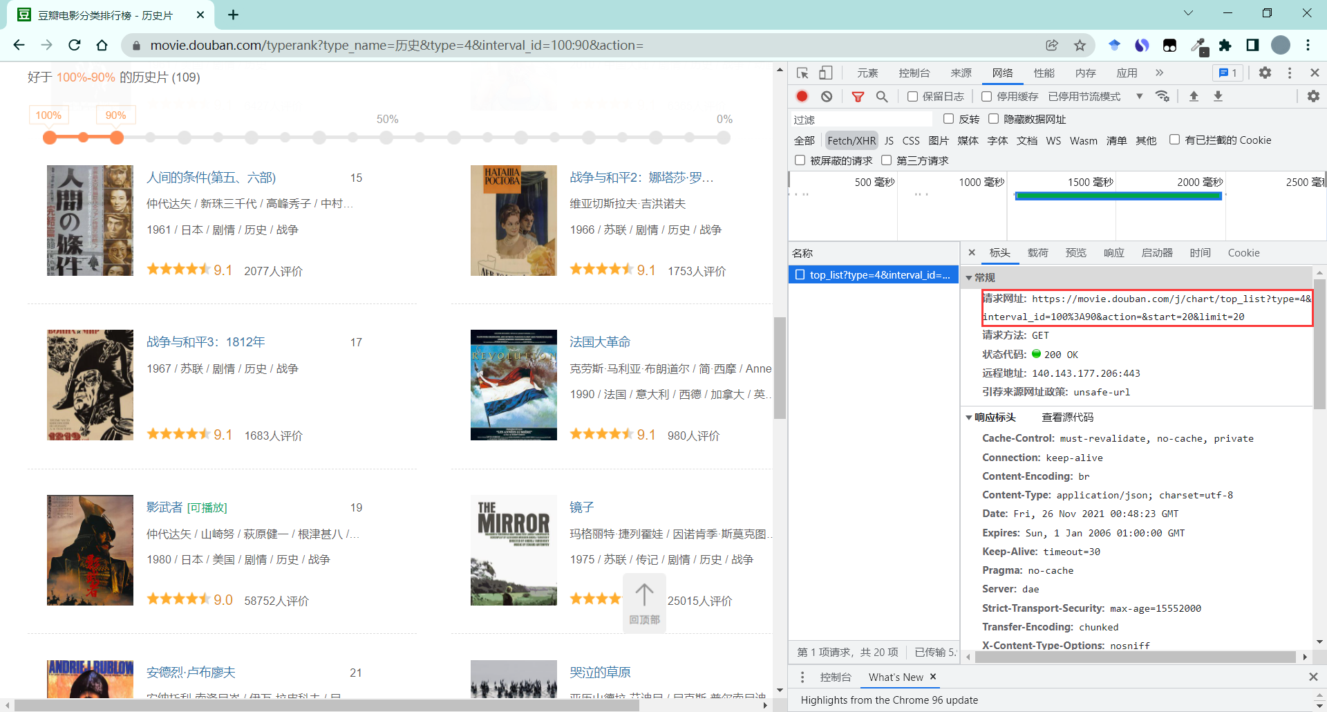The height and width of the screenshot is (712, 1327).
Task: Switch to the Console tab
Action: tap(914, 73)
